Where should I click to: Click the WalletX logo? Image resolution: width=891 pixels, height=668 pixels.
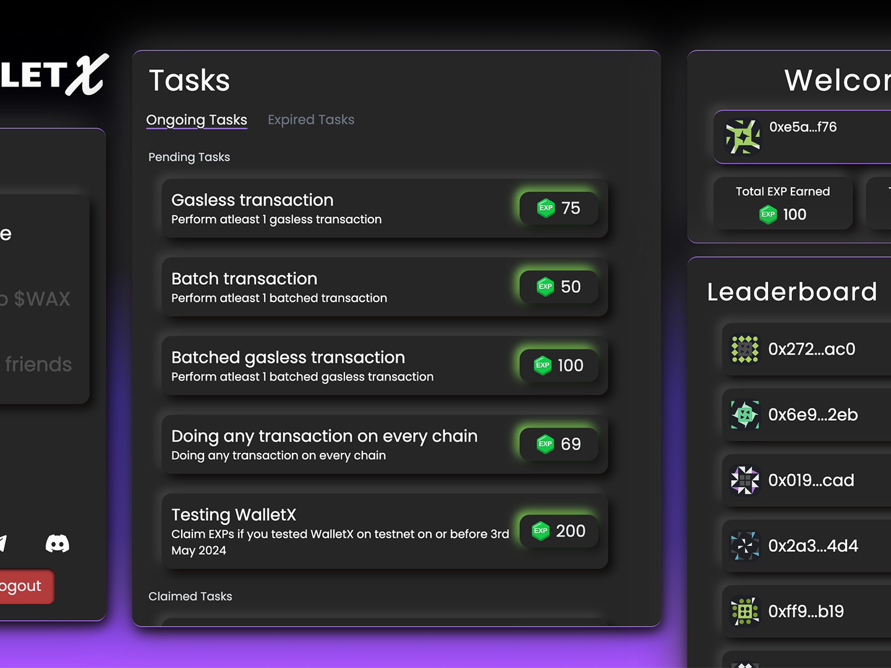(x=54, y=74)
